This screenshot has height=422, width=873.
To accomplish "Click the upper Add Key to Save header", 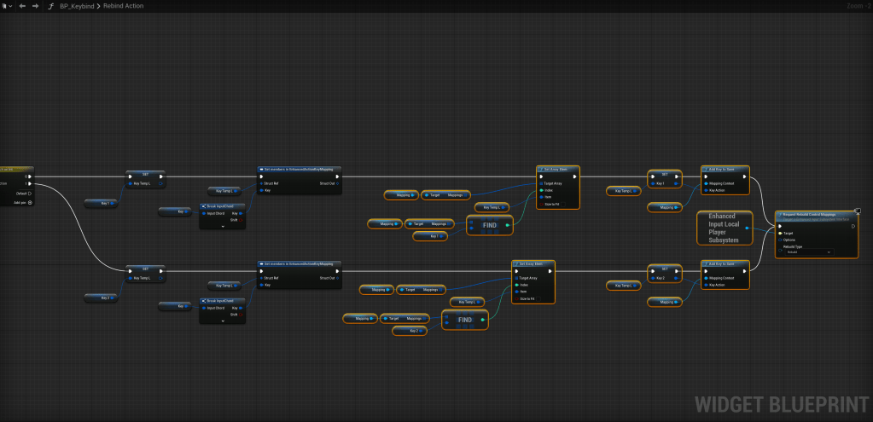I will [x=725, y=169].
